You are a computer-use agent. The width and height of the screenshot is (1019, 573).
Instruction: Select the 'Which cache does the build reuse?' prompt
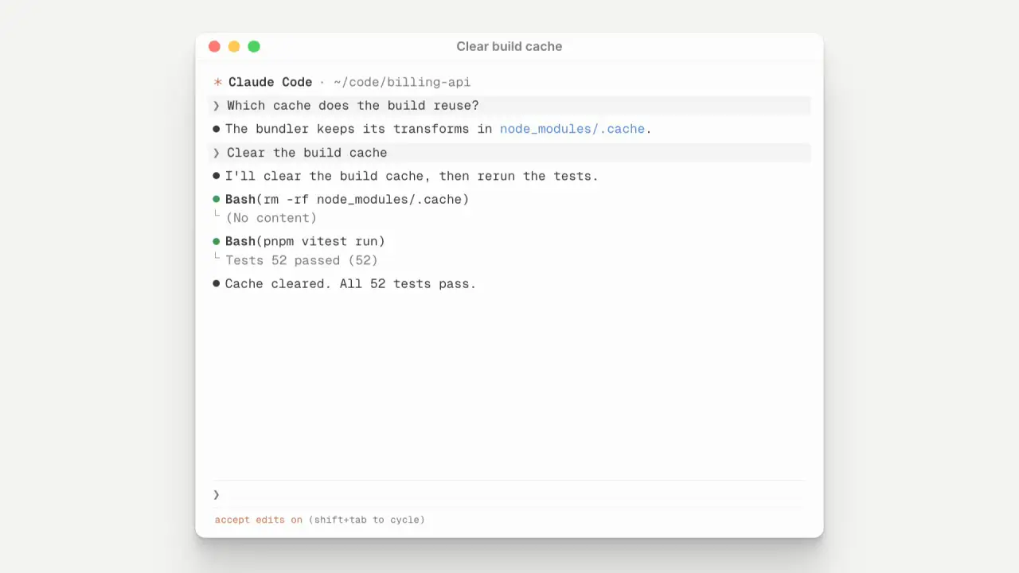(509, 106)
